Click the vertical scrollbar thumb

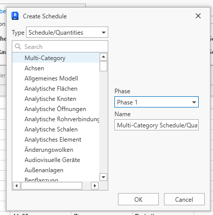(x=103, y=66)
